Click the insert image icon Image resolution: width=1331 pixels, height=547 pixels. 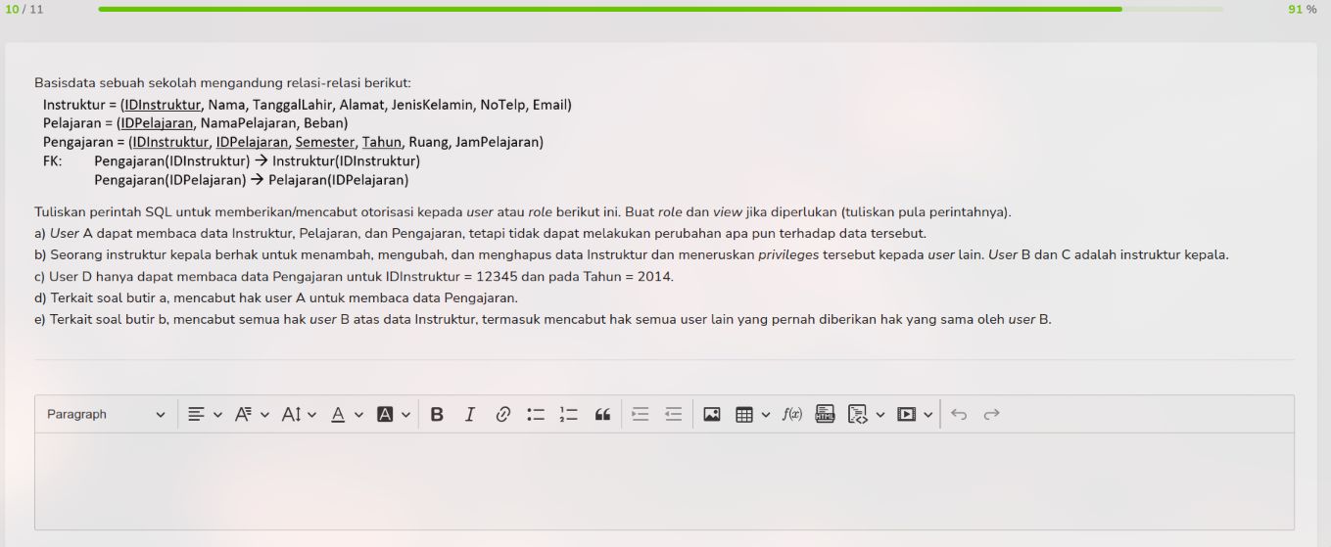[x=712, y=415]
